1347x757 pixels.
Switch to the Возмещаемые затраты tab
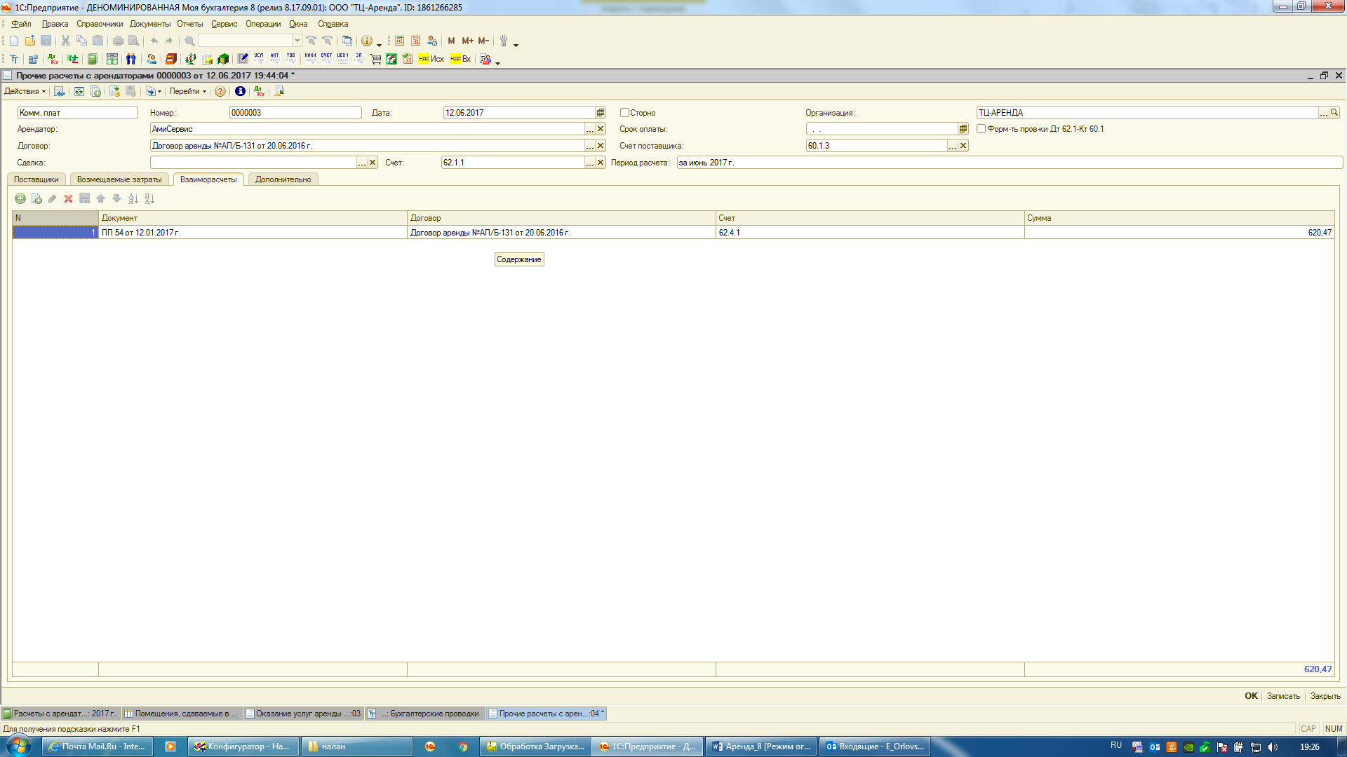[119, 180]
